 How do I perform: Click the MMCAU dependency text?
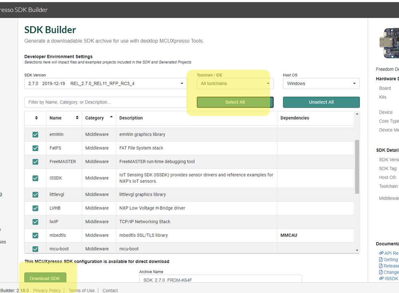[289, 235]
